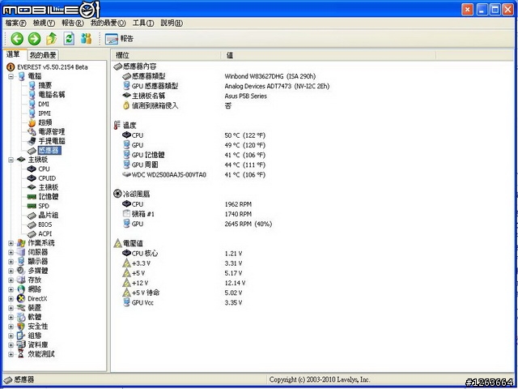
Task: Select the 2645 RPM (40%) GPU fan value
Action: click(x=248, y=224)
